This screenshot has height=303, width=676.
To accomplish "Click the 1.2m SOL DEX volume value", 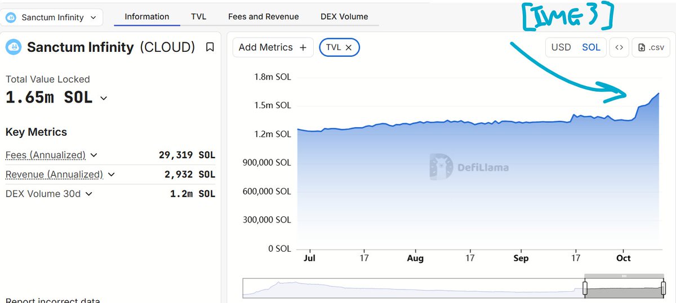I will point(193,194).
